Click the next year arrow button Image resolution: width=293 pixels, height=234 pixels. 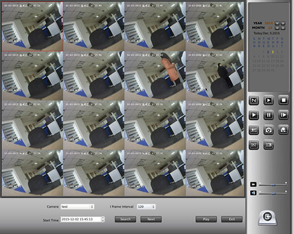tap(283, 23)
